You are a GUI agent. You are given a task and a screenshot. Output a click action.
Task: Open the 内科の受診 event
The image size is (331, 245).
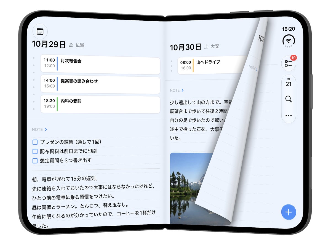pos(100,105)
